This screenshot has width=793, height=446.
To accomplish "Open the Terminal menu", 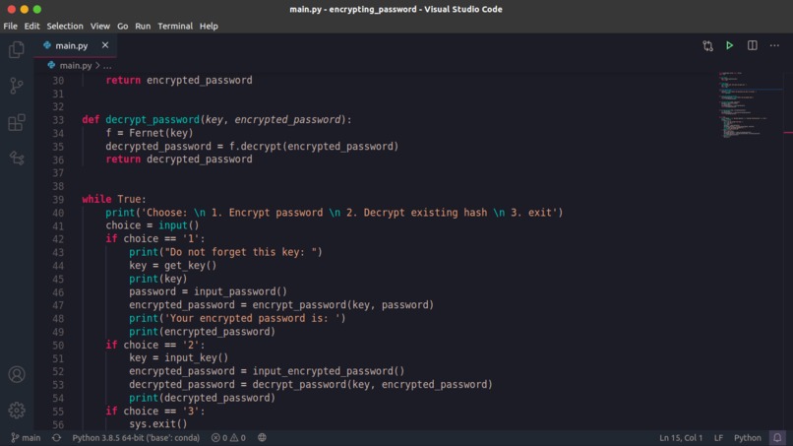I will point(175,26).
